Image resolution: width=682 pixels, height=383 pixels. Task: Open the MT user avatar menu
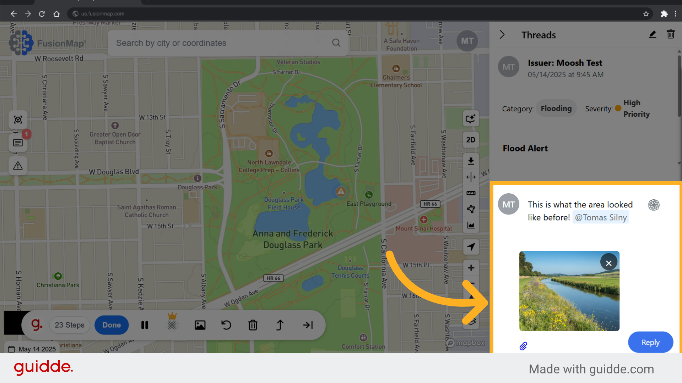[467, 41]
